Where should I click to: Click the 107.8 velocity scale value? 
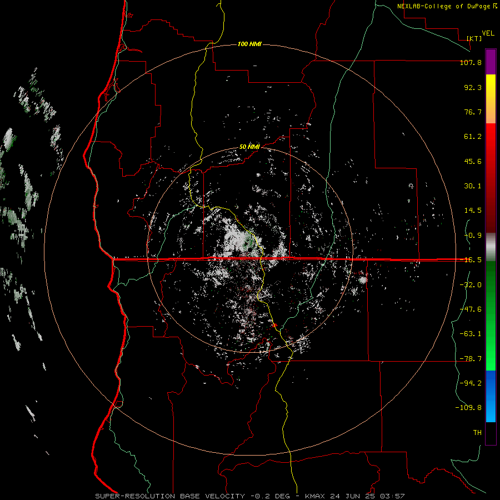[x=471, y=62]
